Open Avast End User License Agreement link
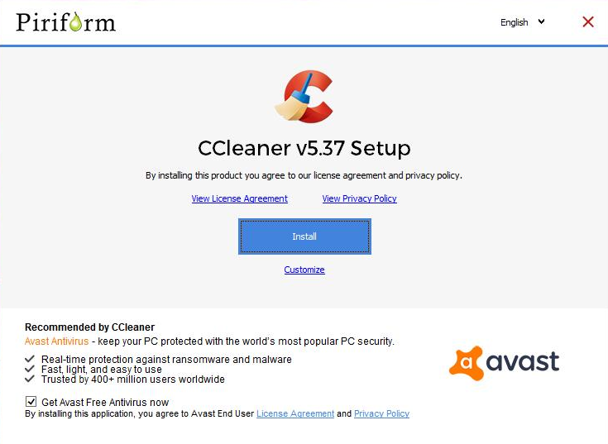 (x=295, y=413)
